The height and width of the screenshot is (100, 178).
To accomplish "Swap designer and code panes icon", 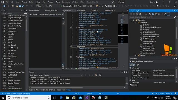I will [x=63, y=19].
